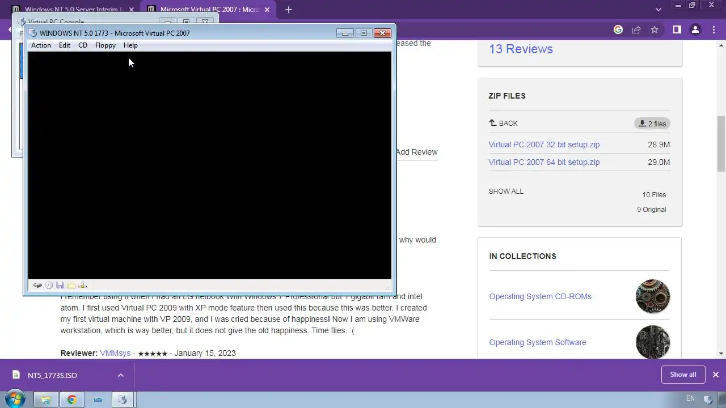The image size is (726, 408).
Task: Open the CD menu in Virtual PC
Action: [83, 45]
